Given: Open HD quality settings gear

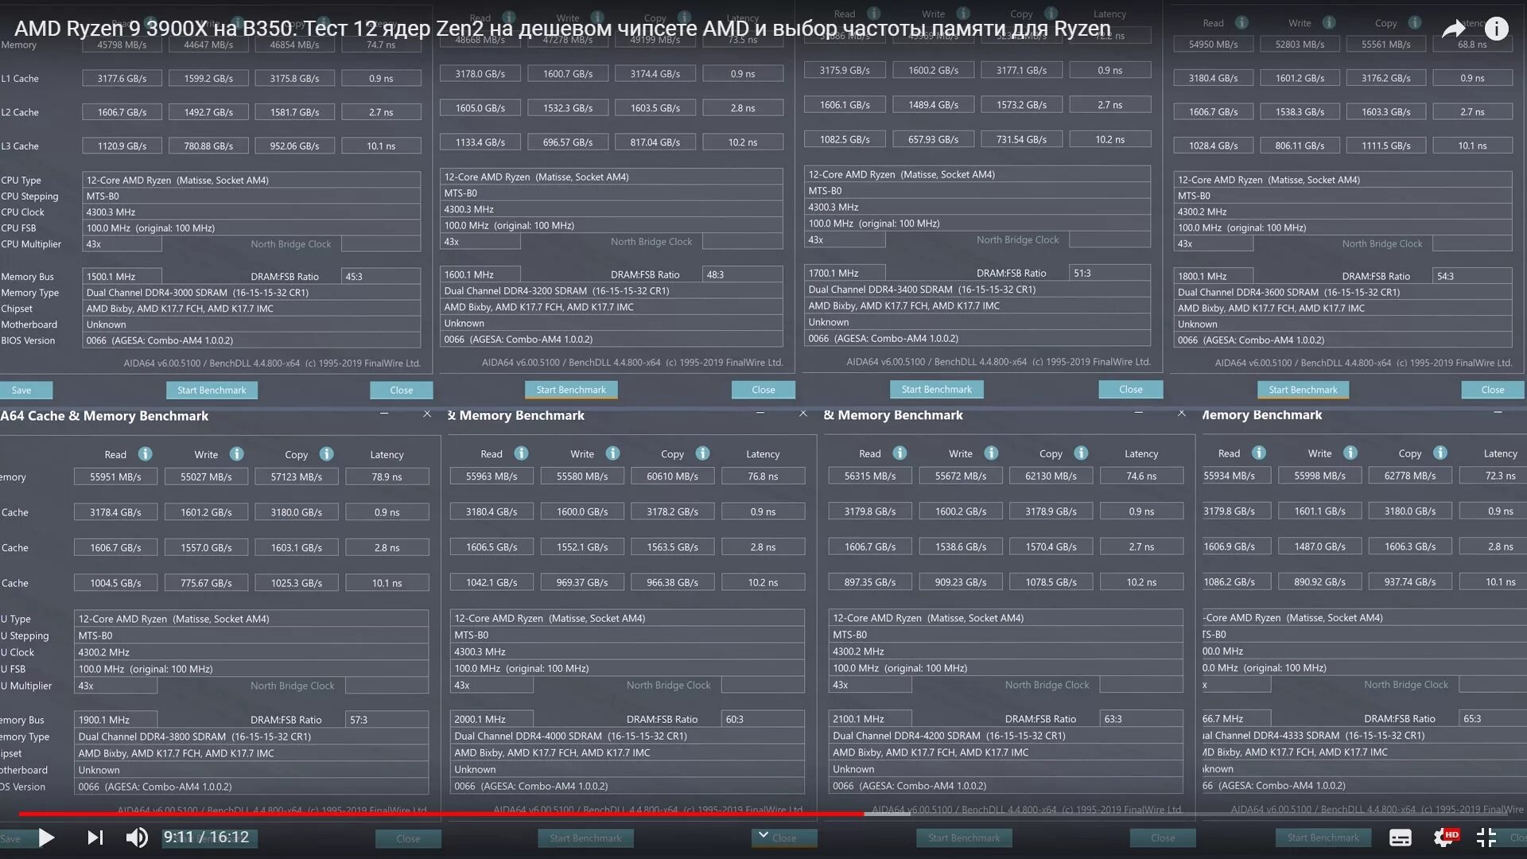Looking at the screenshot, I should pos(1444,838).
